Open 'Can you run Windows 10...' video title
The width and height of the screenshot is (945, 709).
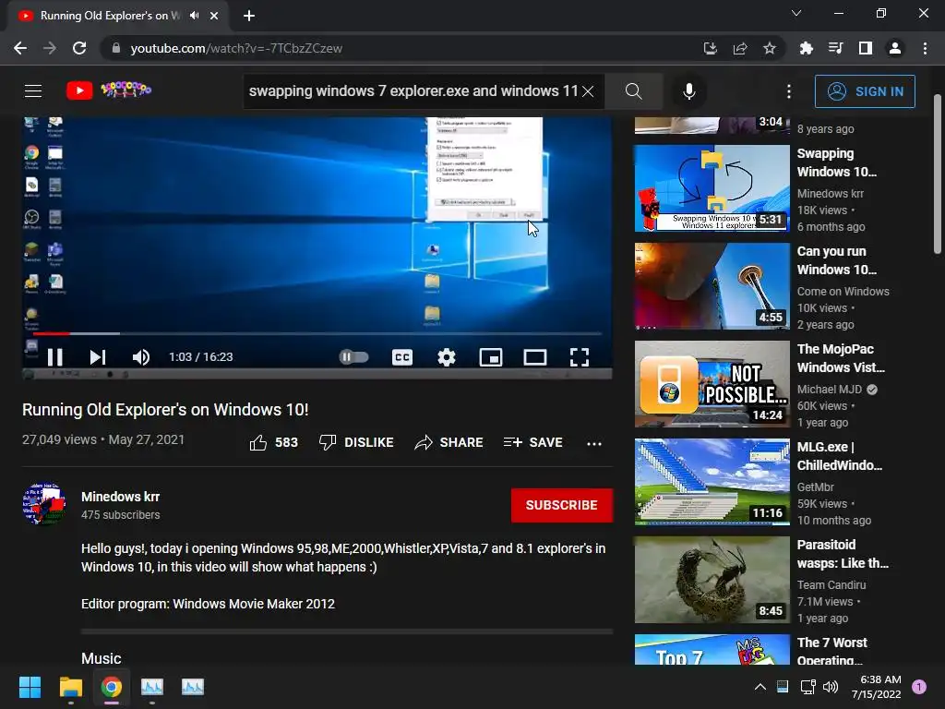tap(836, 260)
